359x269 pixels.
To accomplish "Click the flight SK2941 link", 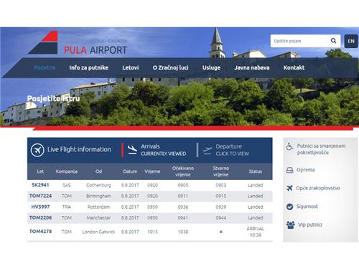I will [40, 185].
